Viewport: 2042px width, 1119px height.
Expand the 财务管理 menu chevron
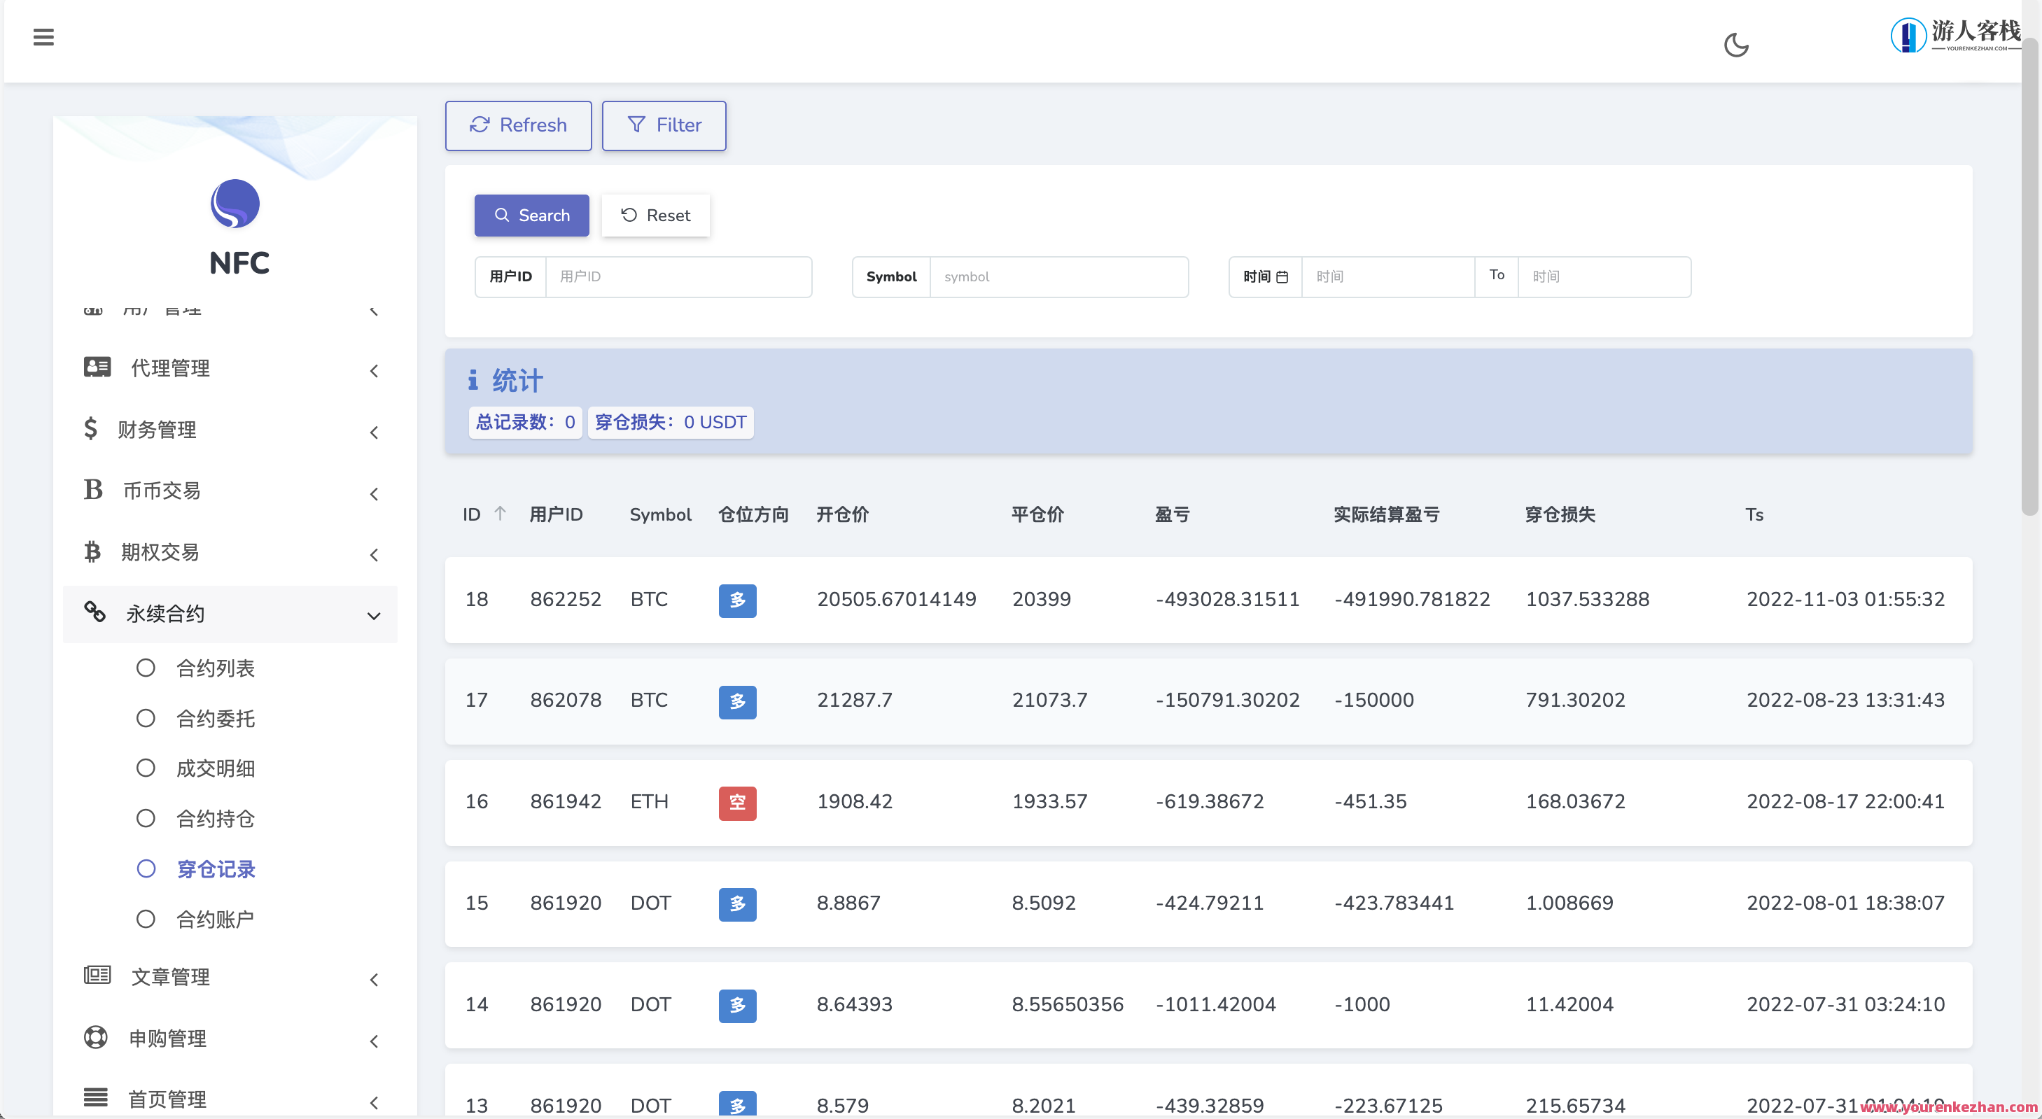coord(374,432)
